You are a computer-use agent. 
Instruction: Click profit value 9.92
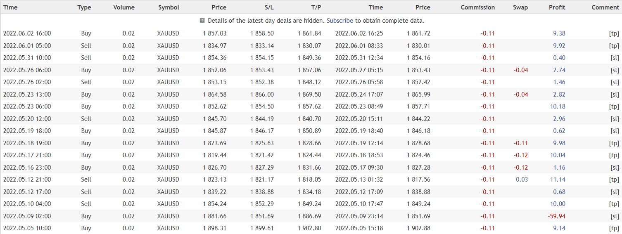point(559,46)
